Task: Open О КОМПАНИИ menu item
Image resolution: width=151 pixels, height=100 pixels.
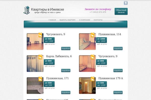Action: [x=85, y=20]
